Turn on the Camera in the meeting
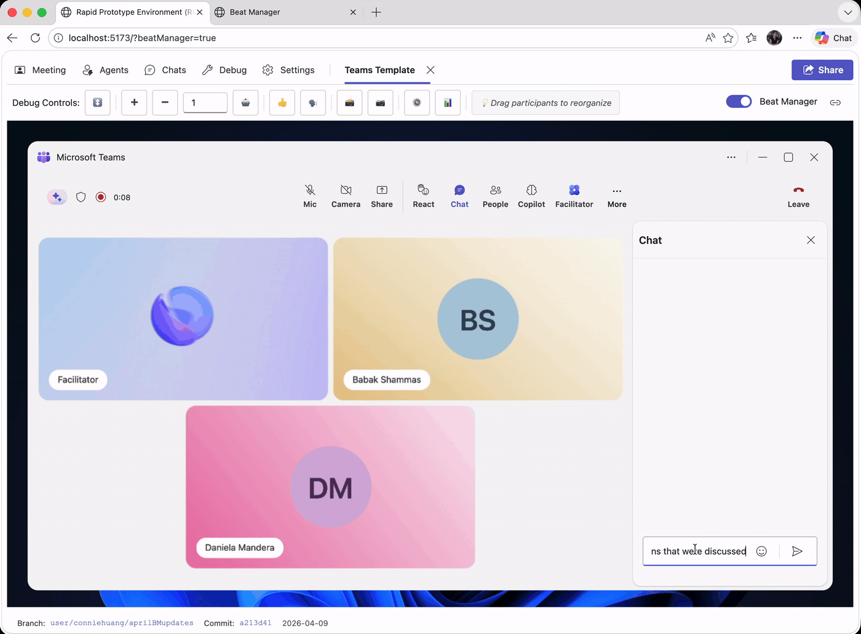The width and height of the screenshot is (861, 634). click(x=346, y=196)
